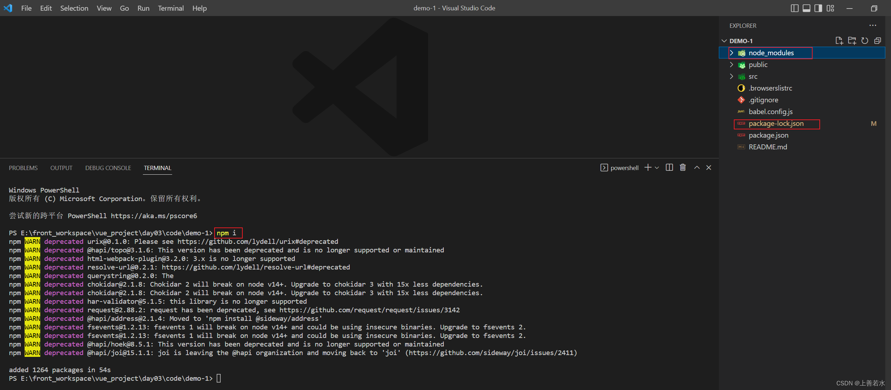Close the terminal panel

[709, 168]
